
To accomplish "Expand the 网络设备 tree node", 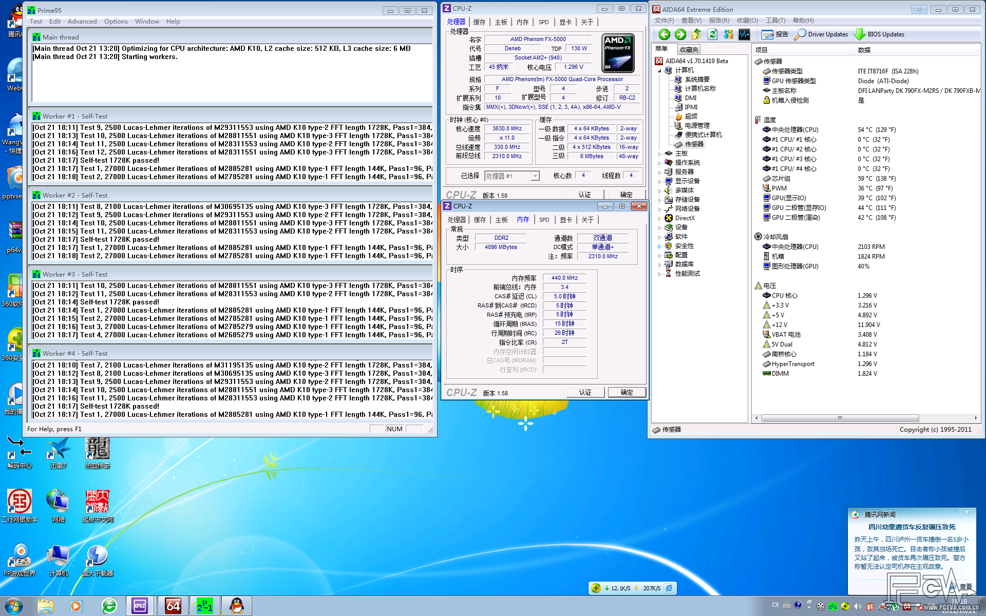I will tap(660, 209).
